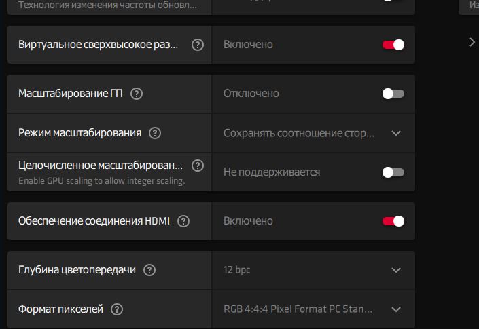Click the Формат пикселей question mark icon
479x329 pixels.
coord(117,309)
